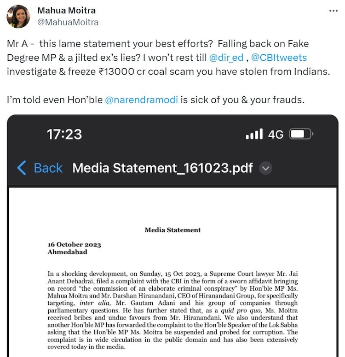Click the 16 October 2023 date line
Screen dimensions: 345x357
point(74,245)
